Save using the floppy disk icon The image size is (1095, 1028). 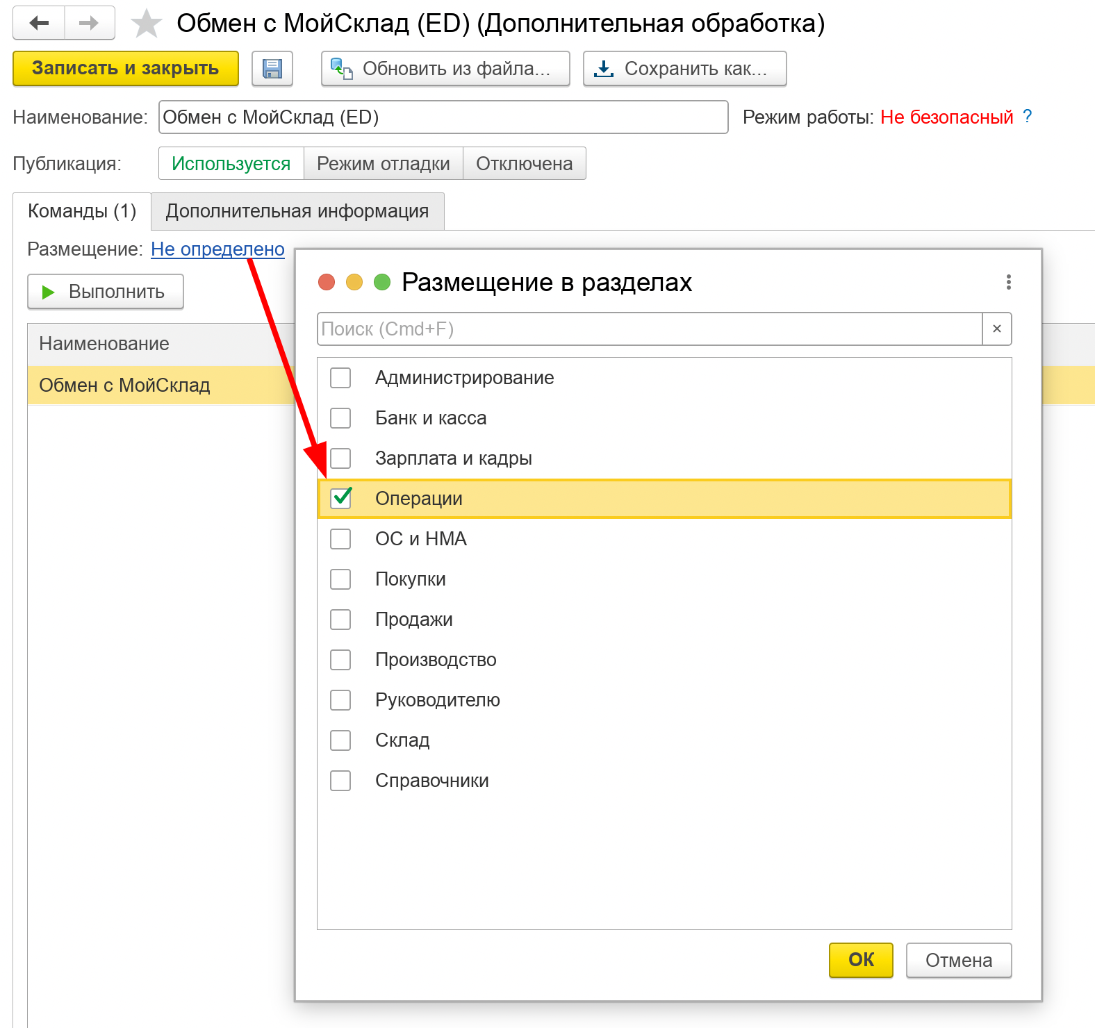tap(272, 69)
